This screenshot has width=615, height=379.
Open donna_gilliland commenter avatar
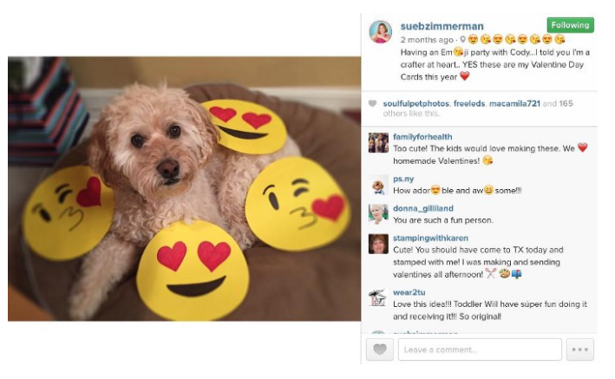[378, 214]
